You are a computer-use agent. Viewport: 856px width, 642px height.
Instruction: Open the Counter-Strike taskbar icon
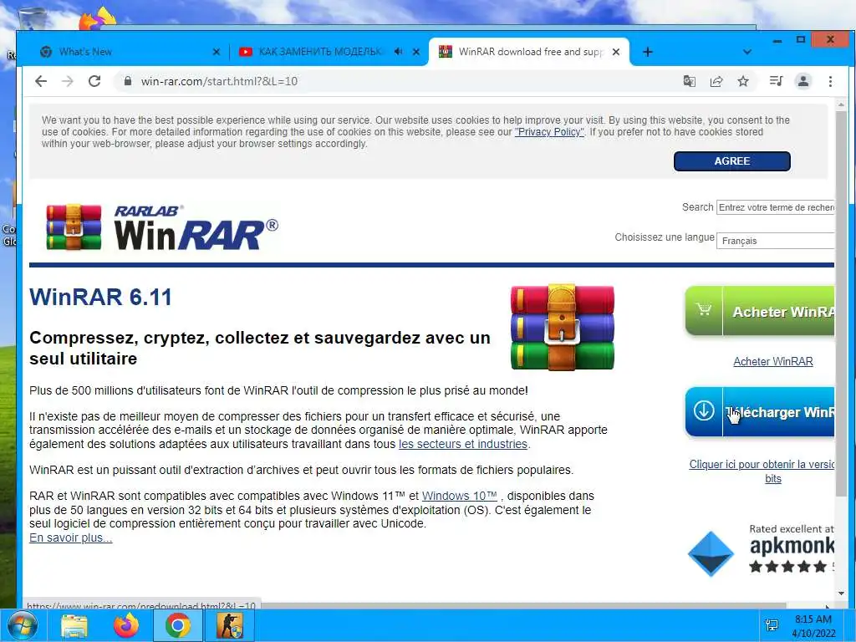click(x=229, y=625)
